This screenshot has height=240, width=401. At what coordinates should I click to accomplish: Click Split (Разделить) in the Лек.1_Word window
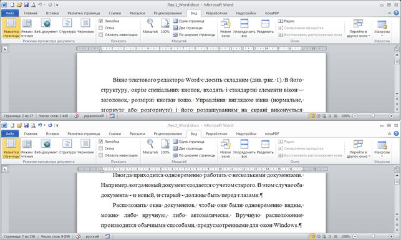click(265, 26)
